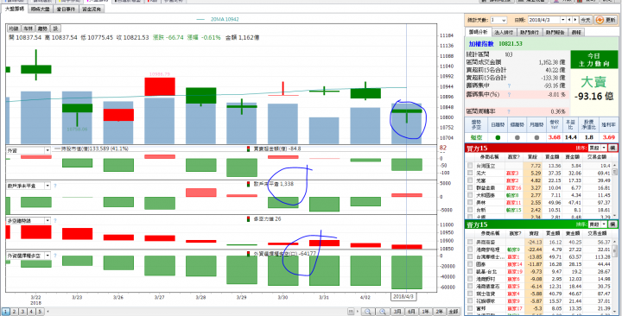Screen dimensions: 622x316
Task: Click small arrow after page button 5
Action: [x=48, y=312]
